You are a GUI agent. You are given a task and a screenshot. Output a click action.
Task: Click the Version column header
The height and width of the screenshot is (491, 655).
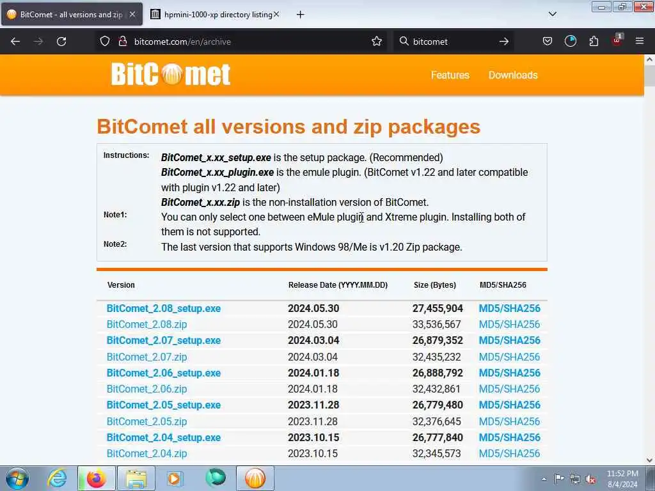(x=121, y=285)
